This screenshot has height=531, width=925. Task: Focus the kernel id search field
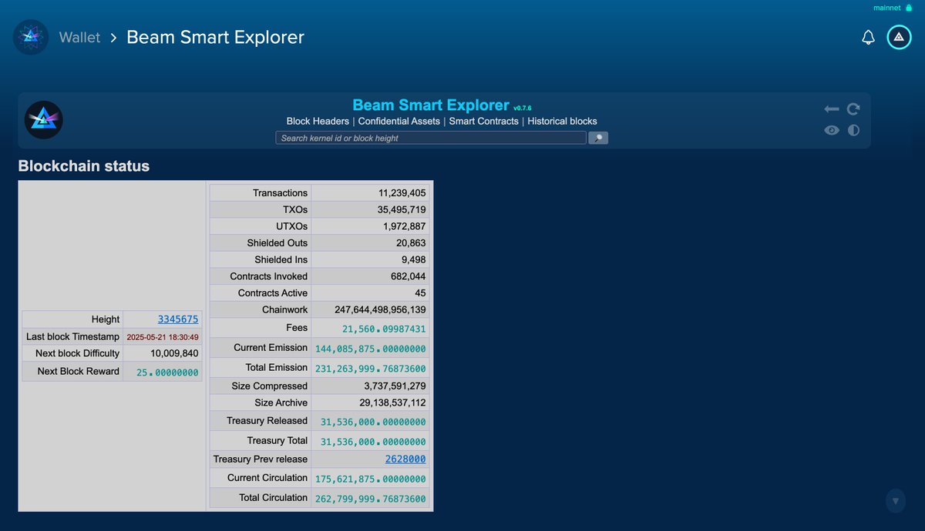430,138
